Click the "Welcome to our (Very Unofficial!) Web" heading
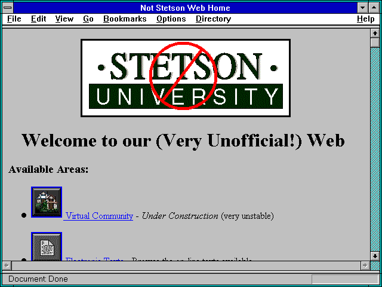 point(183,140)
